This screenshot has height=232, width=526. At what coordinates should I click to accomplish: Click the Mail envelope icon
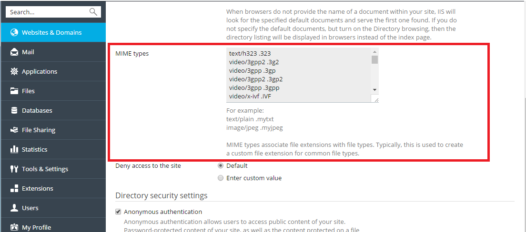point(14,52)
